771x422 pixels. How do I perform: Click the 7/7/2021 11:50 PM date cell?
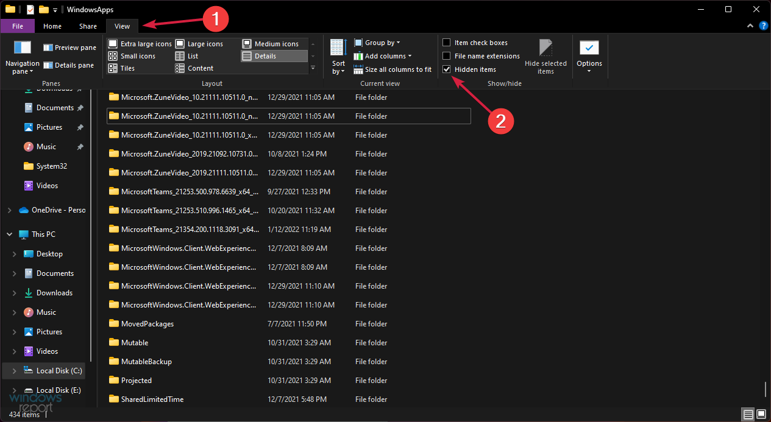297,324
